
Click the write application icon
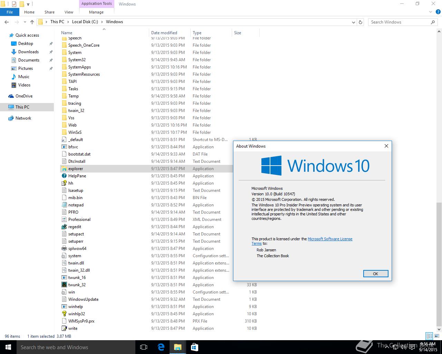pyautogui.click(x=64, y=328)
